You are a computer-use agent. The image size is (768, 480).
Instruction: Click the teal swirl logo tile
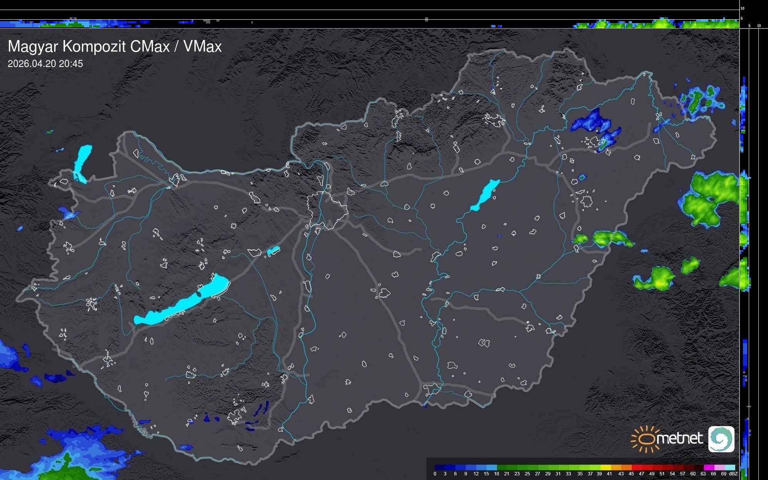pyautogui.click(x=721, y=439)
